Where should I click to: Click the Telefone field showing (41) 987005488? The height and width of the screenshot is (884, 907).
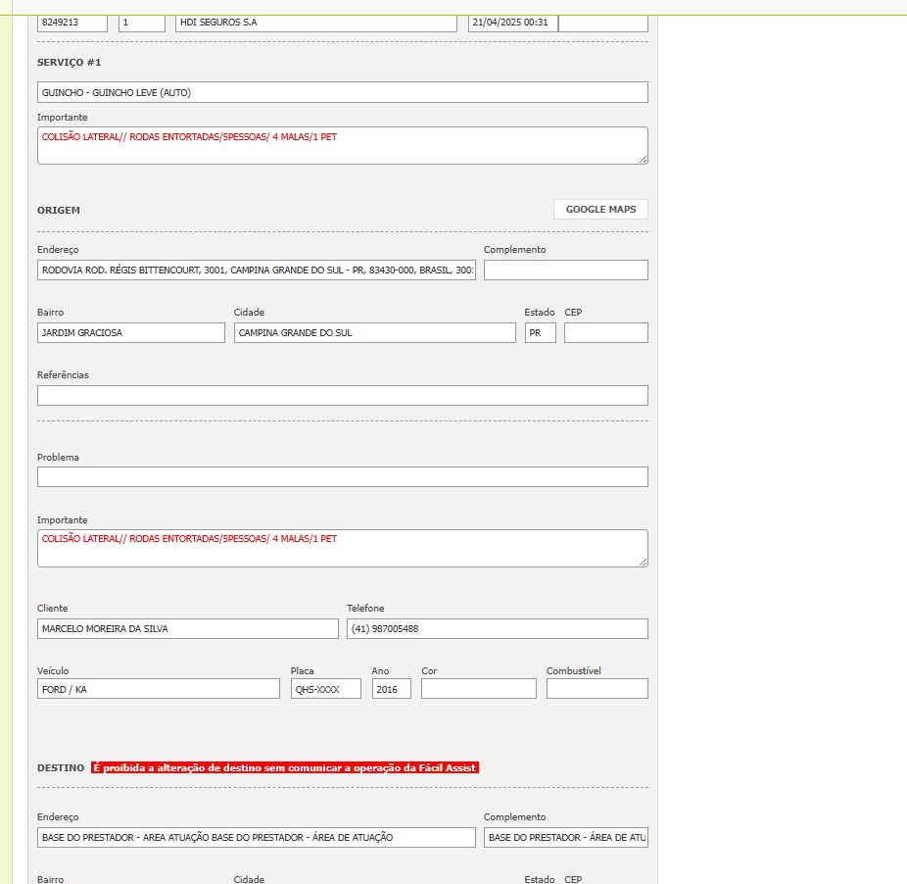497,629
